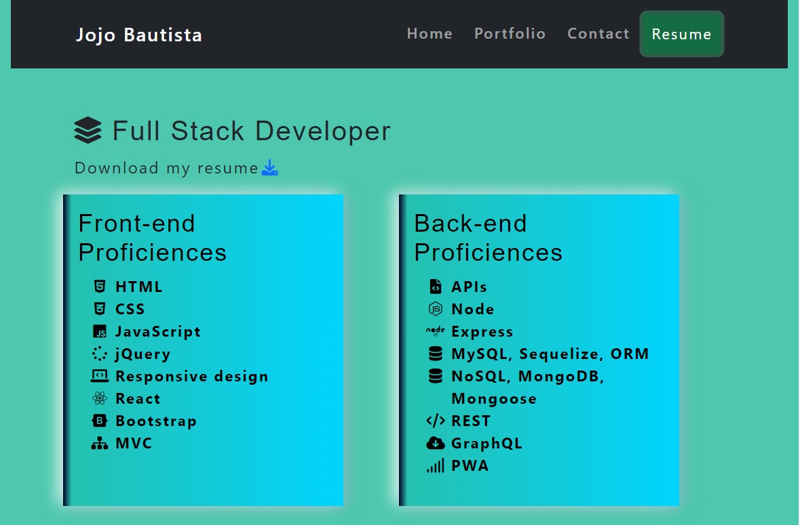Click the CSS3 shield icon next to CSS
The image size is (800, 525).
[x=100, y=309]
